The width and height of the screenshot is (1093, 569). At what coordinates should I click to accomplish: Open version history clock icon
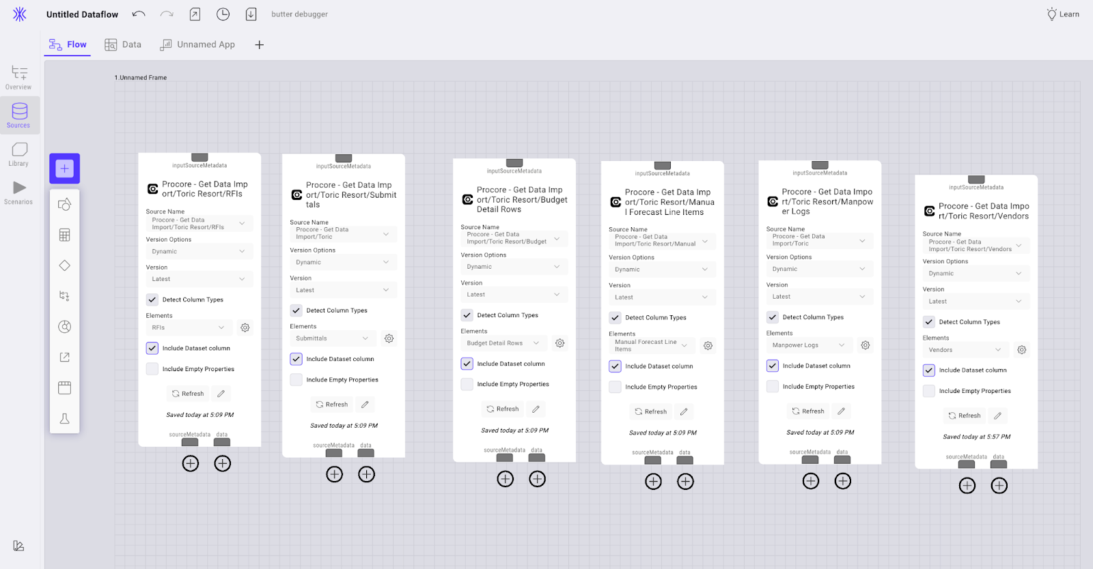(x=223, y=14)
